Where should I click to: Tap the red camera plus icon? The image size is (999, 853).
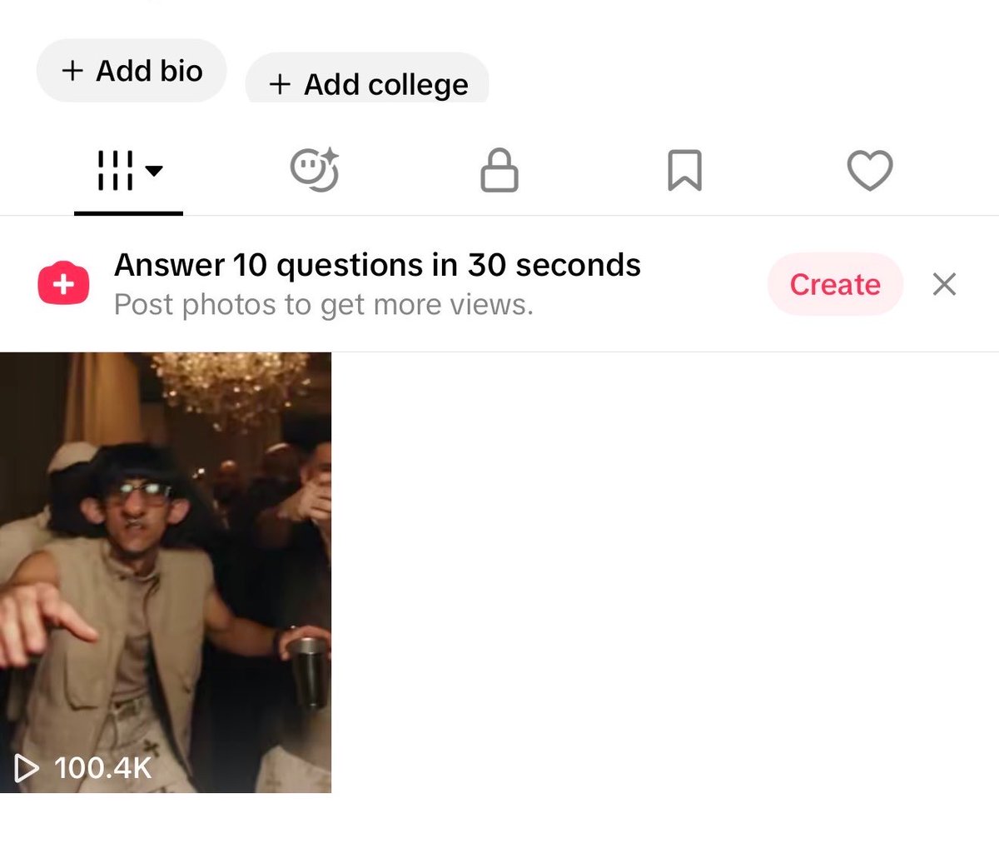pyautogui.click(x=63, y=284)
